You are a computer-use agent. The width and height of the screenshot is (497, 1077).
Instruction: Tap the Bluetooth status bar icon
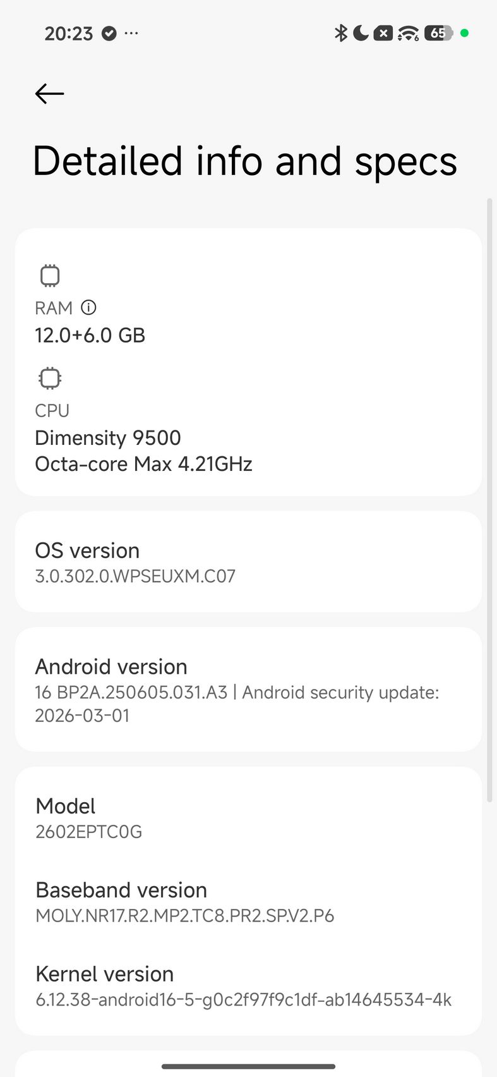click(341, 33)
